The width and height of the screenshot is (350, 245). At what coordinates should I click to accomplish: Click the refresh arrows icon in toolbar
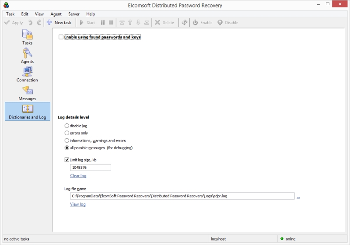[x=184, y=23]
